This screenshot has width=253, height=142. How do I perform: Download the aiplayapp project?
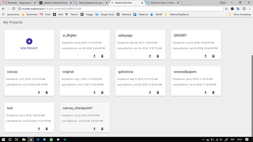(x=150, y=56)
